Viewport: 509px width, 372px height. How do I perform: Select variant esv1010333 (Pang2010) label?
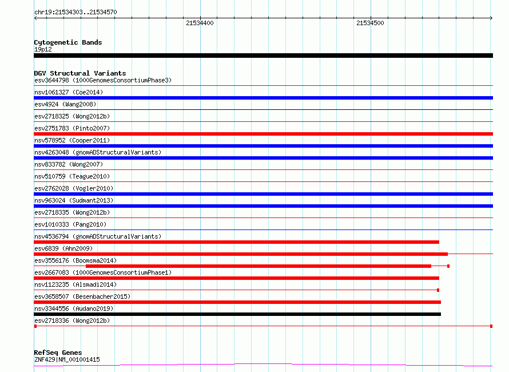click(x=70, y=224)
